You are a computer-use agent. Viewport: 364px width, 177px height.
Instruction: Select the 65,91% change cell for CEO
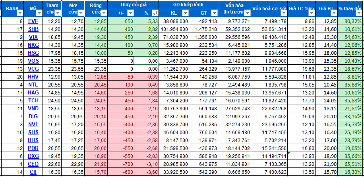tap(351, 164)
